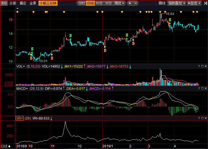The image size is (208, 149).
Task: Open the MACD indicator dropdown
Action: (22, 89)
